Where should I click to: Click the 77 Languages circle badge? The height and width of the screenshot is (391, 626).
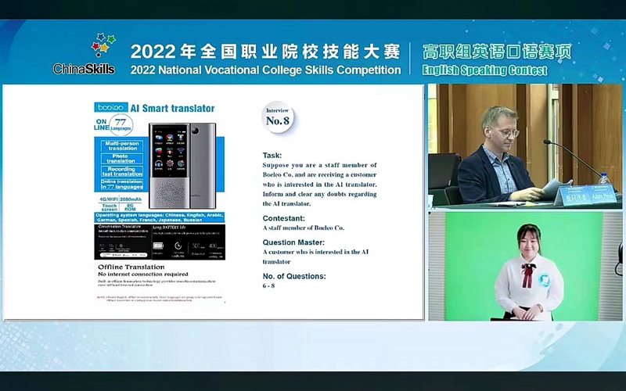[x=121, y=124]
